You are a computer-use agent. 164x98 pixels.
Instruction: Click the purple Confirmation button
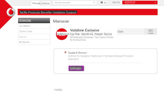76,68
